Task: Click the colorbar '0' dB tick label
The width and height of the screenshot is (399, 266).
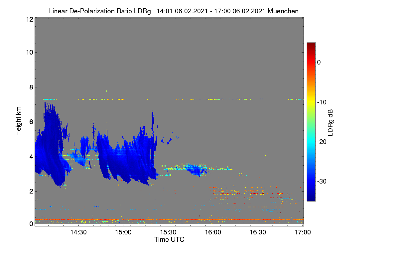Action: pos(319,62)
